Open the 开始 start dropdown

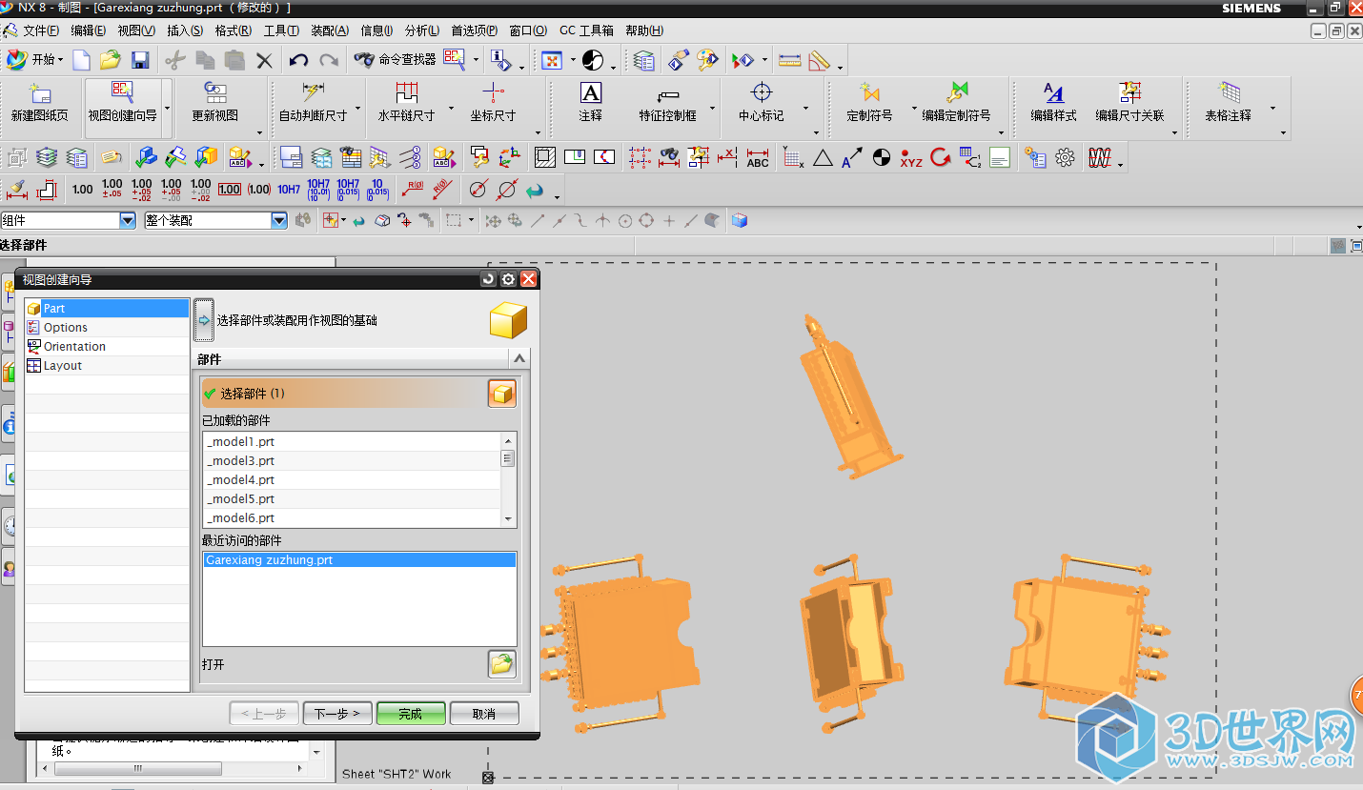pos(36,60)
